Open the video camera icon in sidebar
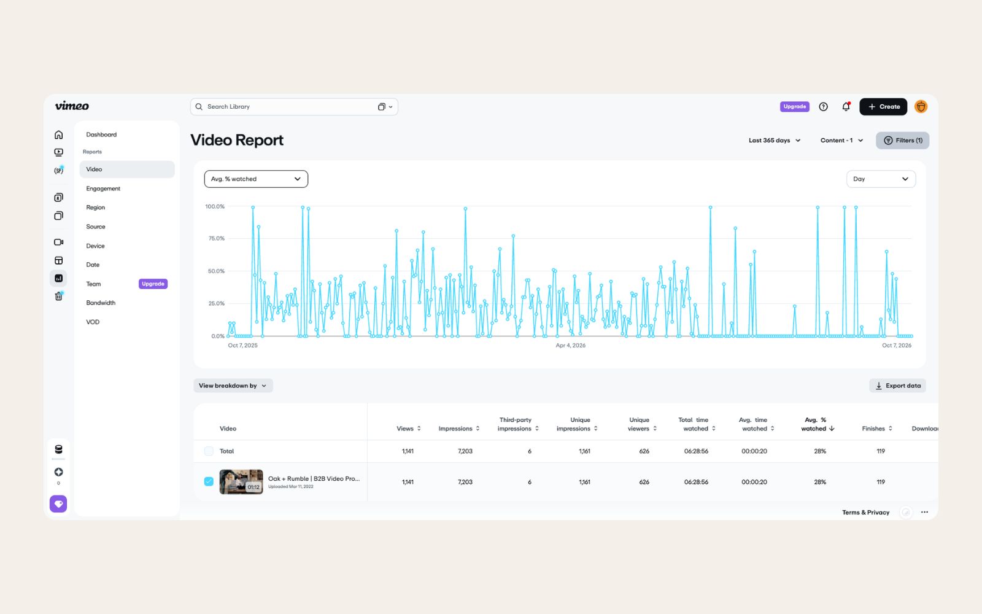Image resolution: width=982 pixels, height=614 pixels. (58, 242)
